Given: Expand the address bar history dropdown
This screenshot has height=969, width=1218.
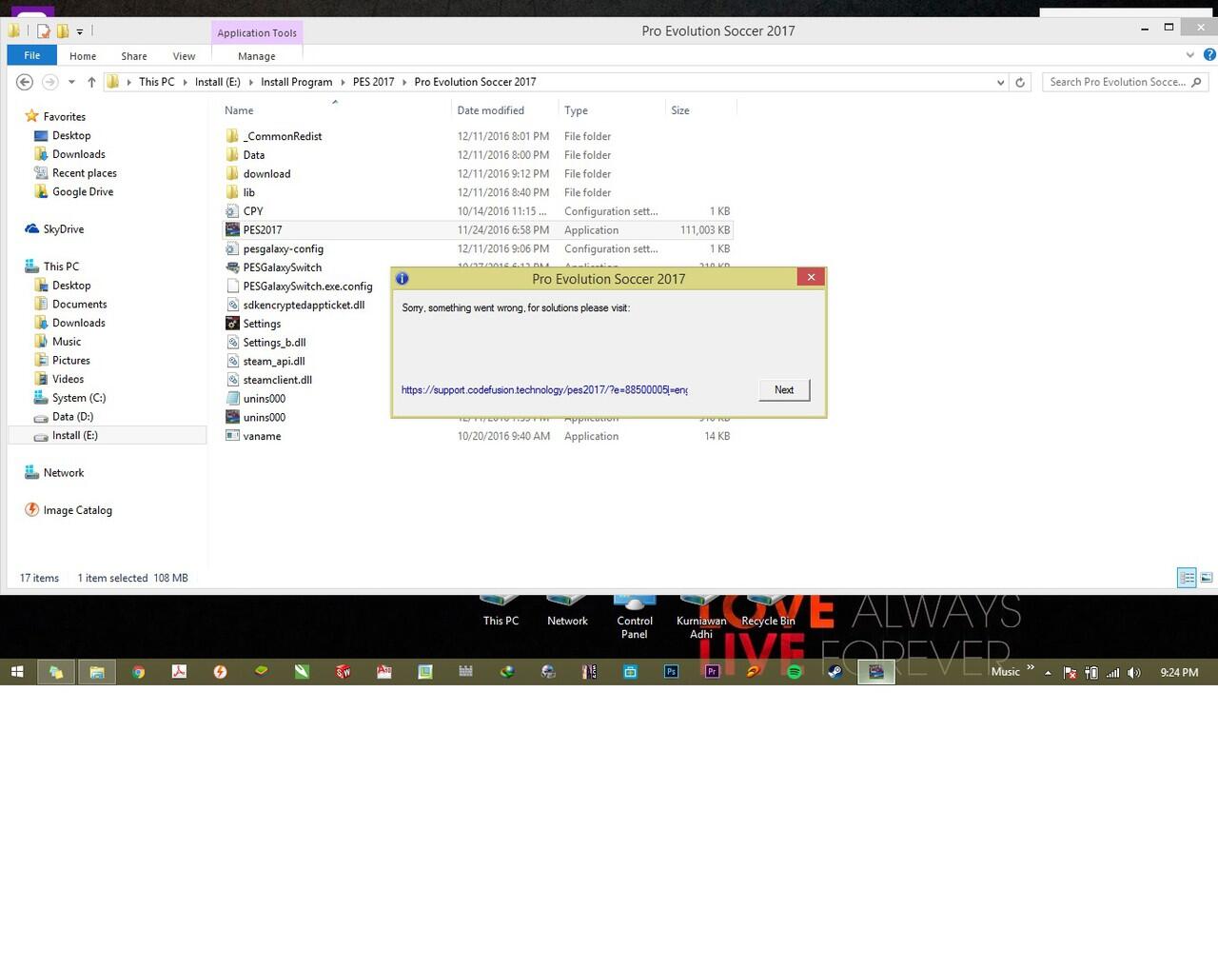Looking at the screenshot, I should 1000,82.
